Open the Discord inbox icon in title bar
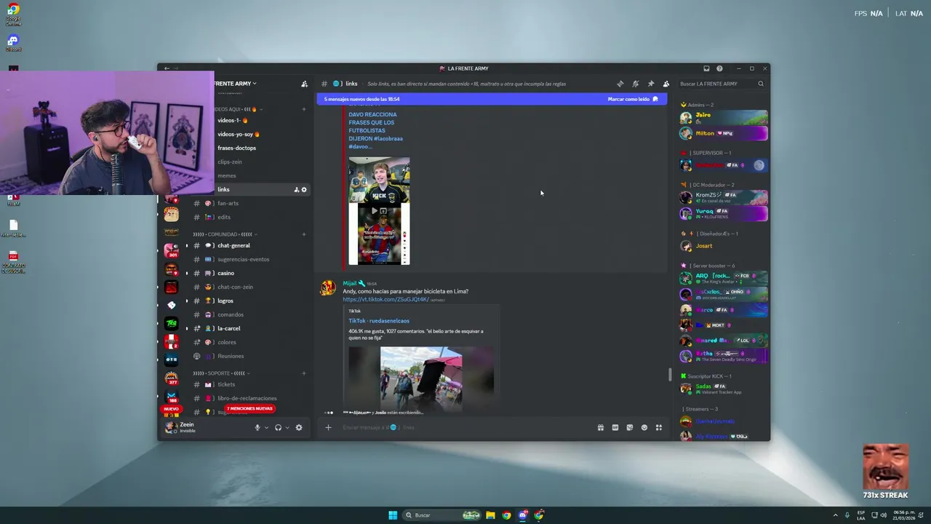931x524 pixels. pos(706,68)
